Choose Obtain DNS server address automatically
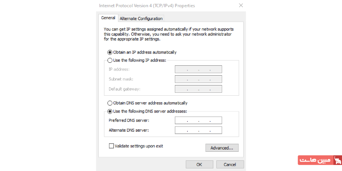Image resolution: width=342 pixels, height=171 pixels. [110, 103]
